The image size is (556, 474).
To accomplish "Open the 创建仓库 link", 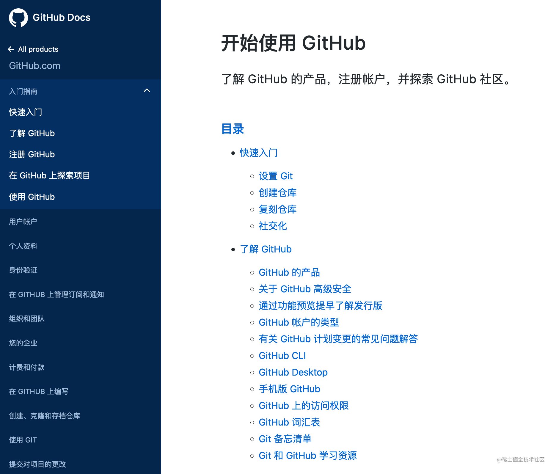I will 278,193.
